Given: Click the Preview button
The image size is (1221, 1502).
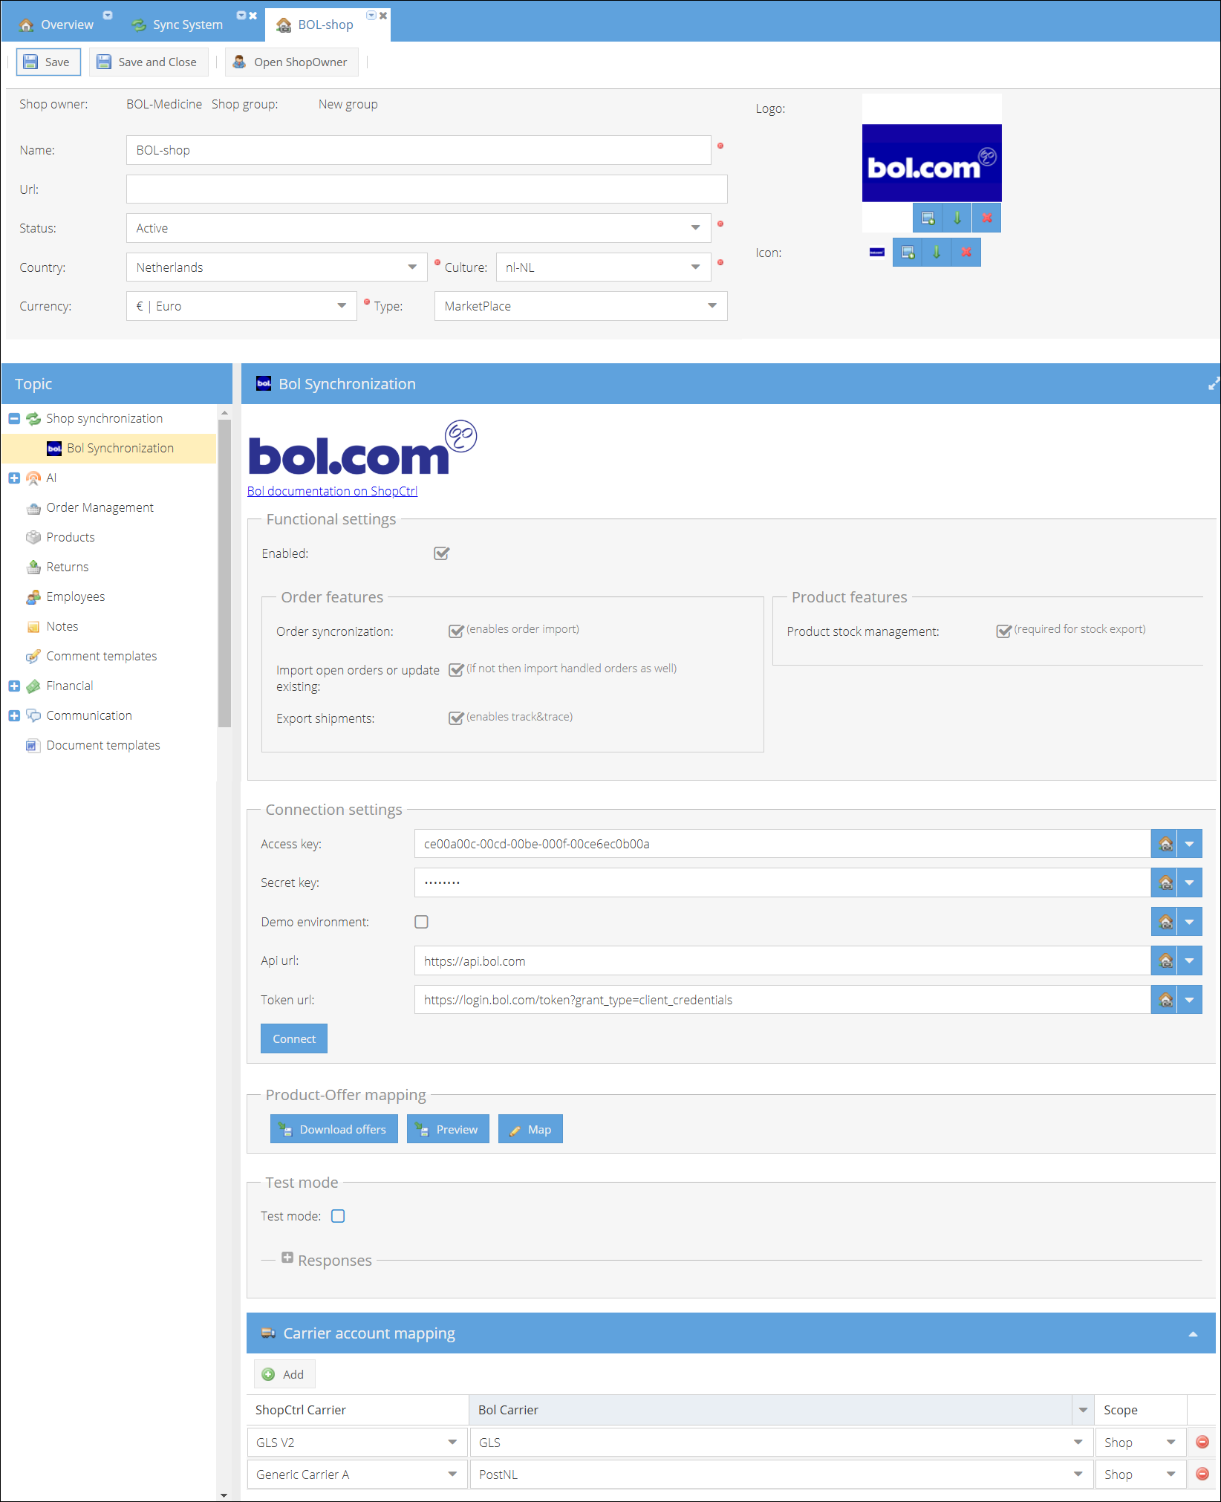Looking at the screenshot, I should 448,1129.
